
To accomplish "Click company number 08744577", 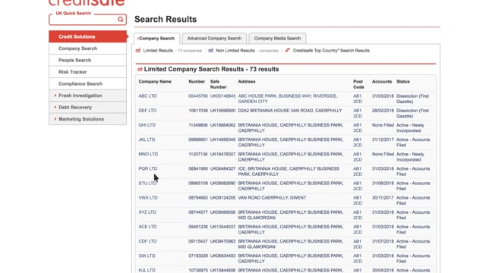I will (x=198, y=212).
